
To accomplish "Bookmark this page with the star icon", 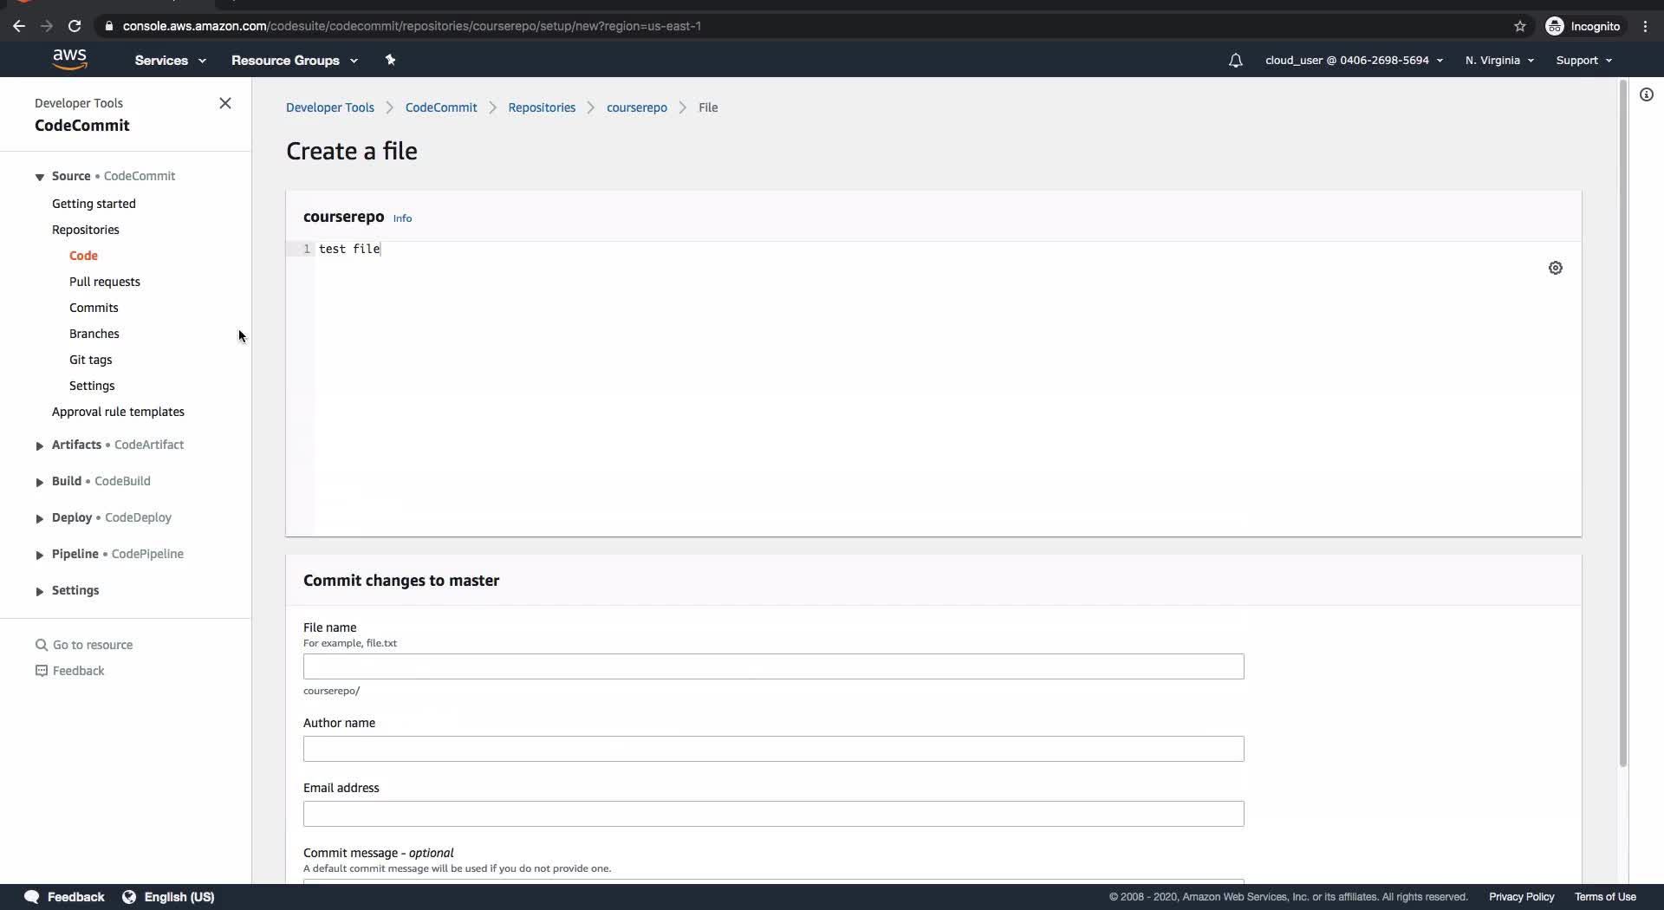I will tap(1520, 26).
